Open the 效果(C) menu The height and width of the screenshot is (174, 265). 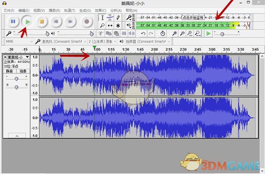(x=100, y=11)
